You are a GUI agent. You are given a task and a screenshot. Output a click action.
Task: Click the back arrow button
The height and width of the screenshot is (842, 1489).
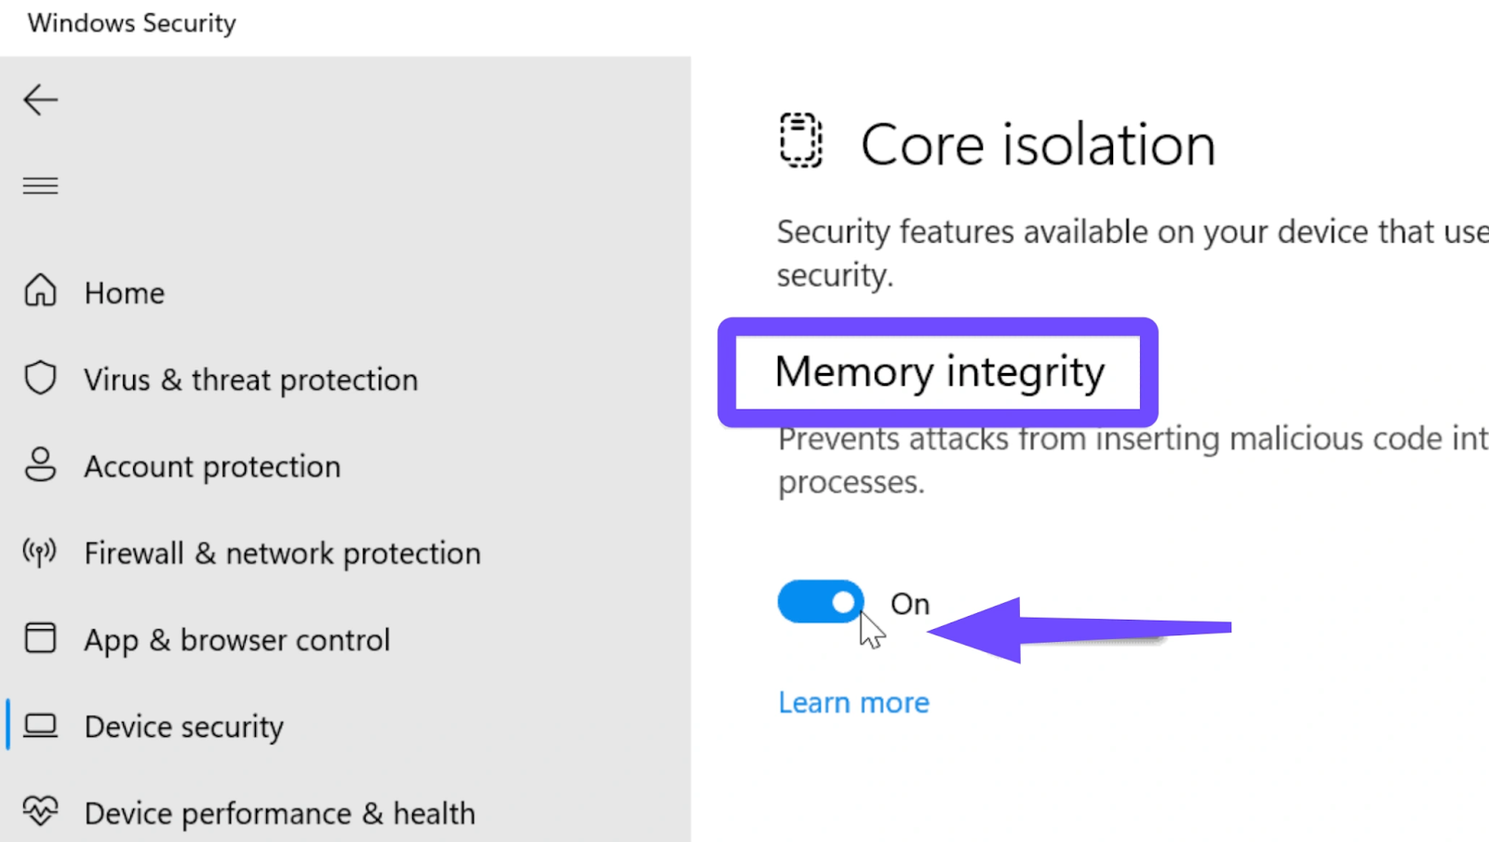coord(40,100)
